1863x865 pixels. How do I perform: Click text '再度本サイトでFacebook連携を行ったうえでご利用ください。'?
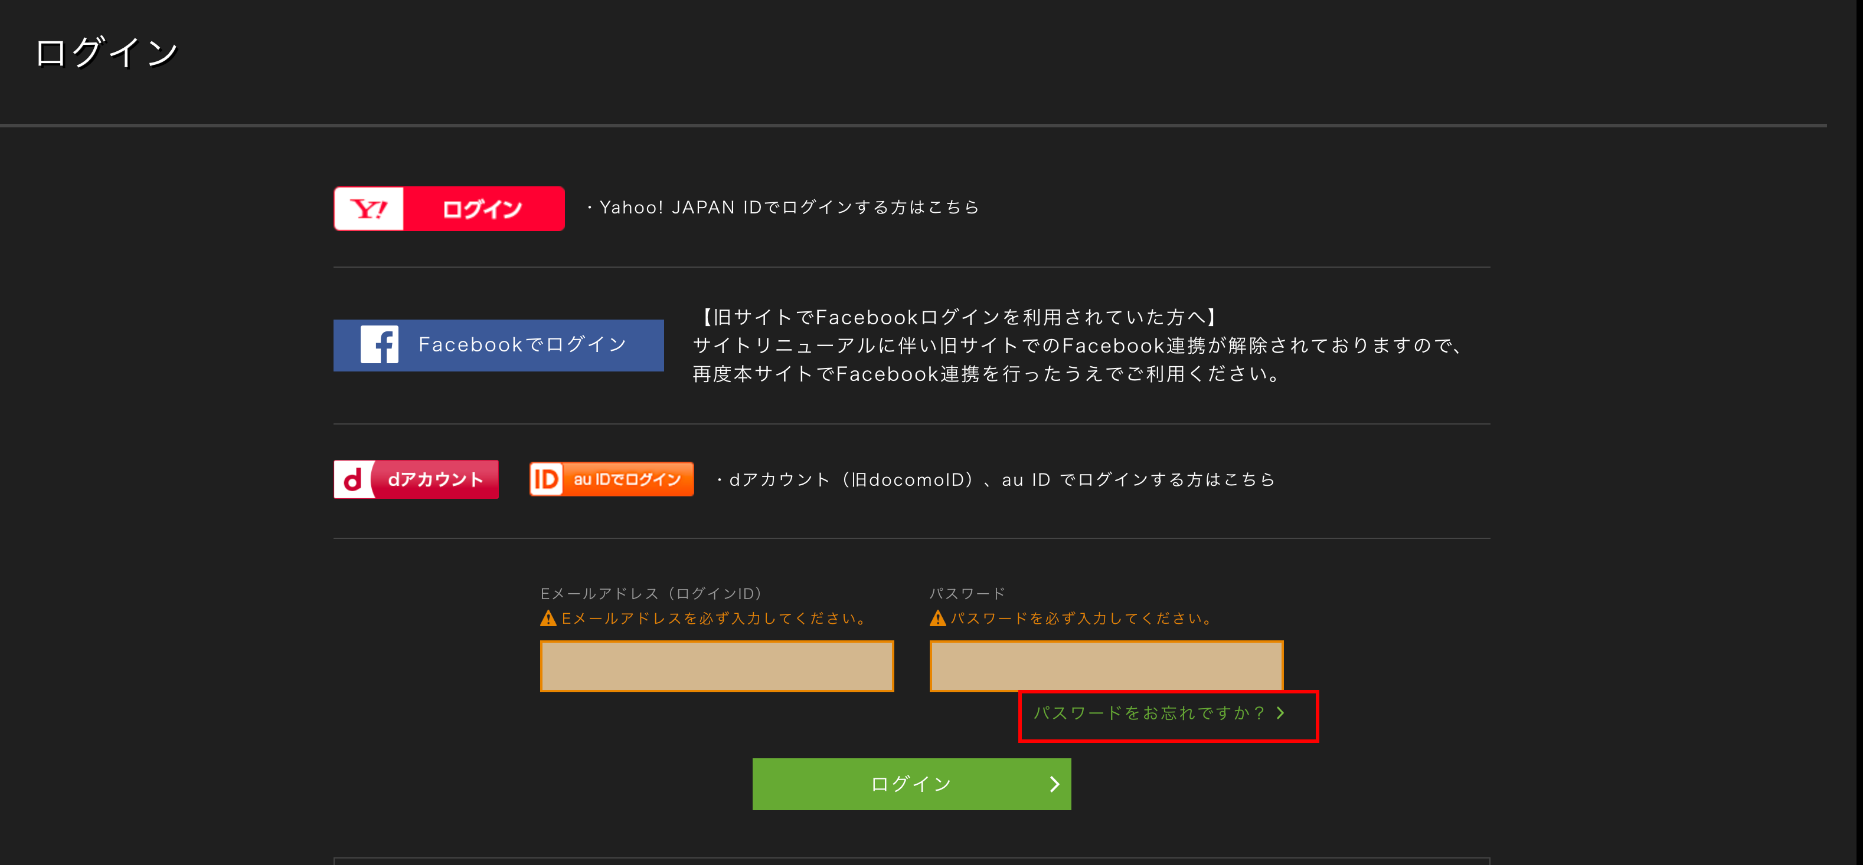click(x=988, y=374)
